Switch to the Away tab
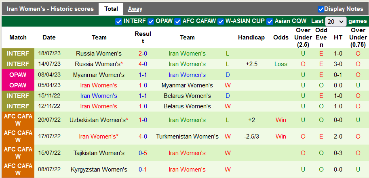This screenshot has height=178, width=369. pyautogui.click(x=135, y=9)
